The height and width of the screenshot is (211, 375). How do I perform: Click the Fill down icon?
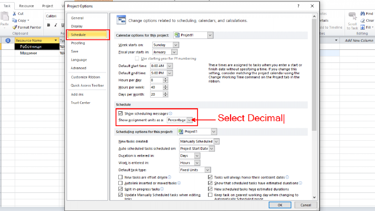363,27
